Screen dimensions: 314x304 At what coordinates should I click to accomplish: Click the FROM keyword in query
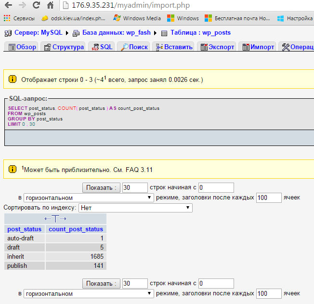click(15, 113)
